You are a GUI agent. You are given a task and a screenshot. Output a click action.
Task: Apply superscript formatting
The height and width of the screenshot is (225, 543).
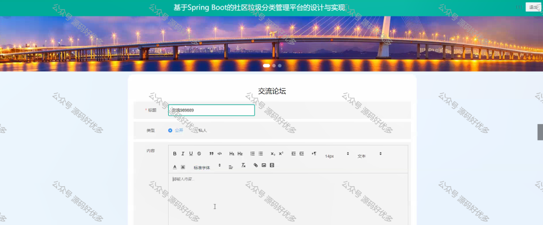coord(281,153)
